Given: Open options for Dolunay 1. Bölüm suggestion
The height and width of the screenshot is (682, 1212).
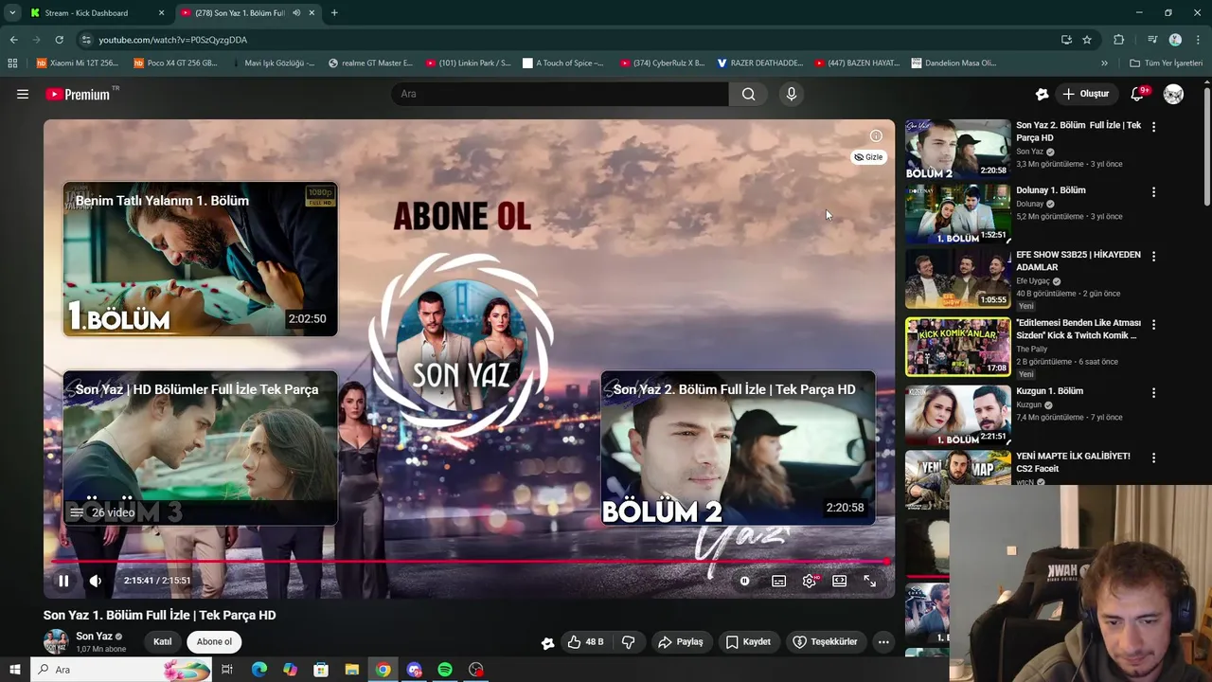Looking at the screenshot, I should 1153,191.
